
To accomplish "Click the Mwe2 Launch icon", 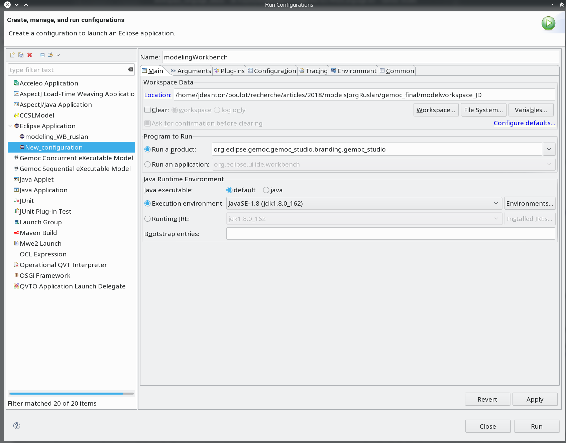I will tap(16, 243).
